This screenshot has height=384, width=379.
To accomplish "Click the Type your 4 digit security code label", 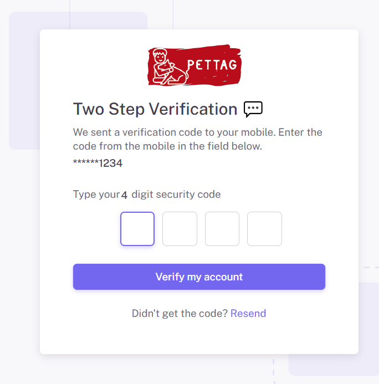I will 147,194.
